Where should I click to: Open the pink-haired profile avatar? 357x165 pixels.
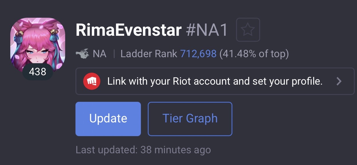[37, 43]
